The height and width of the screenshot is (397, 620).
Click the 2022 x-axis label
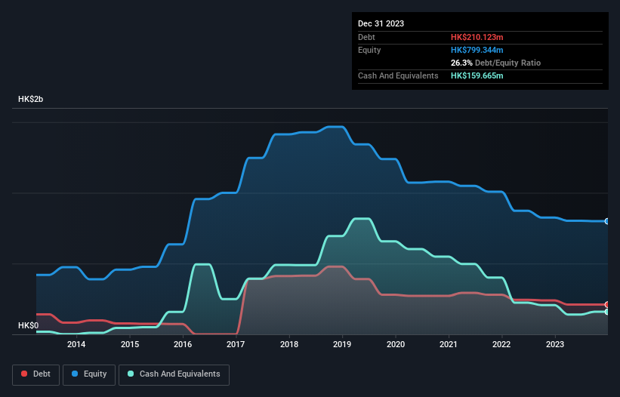(501, 344)
